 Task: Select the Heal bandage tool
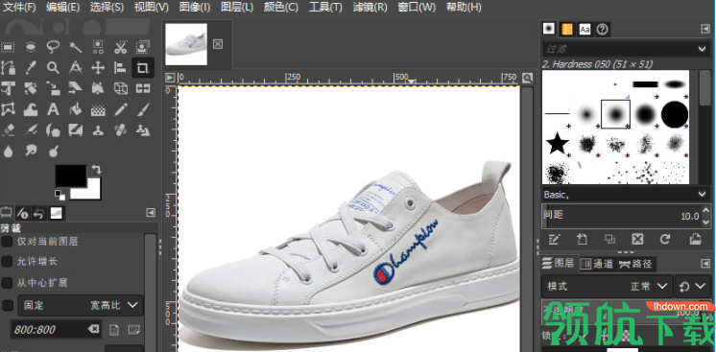(x=120, y=130)
